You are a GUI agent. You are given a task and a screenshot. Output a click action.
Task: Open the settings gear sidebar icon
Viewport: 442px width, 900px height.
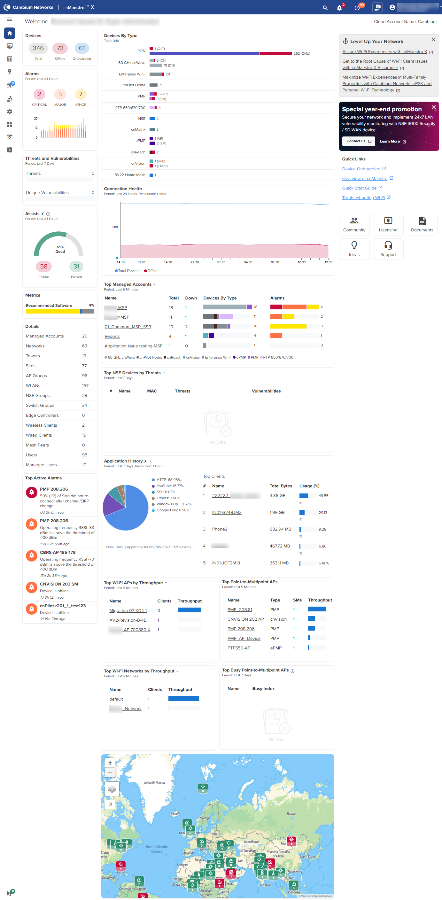[x=10, y=112]
